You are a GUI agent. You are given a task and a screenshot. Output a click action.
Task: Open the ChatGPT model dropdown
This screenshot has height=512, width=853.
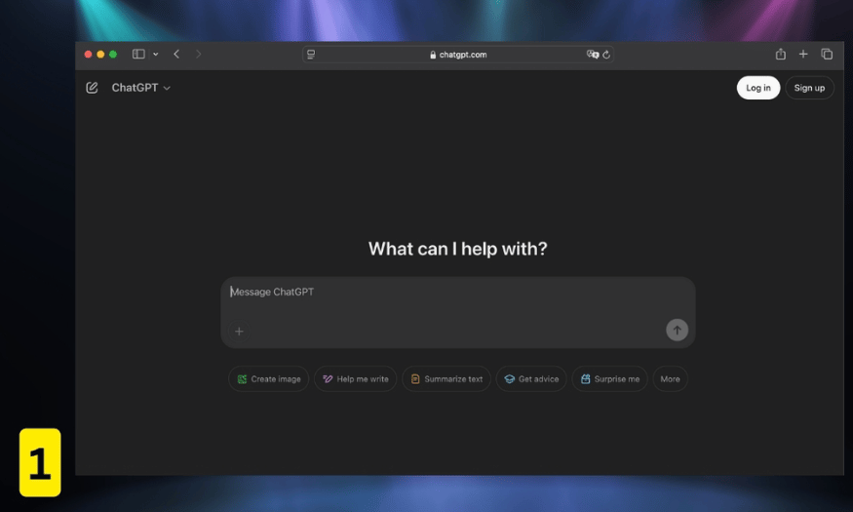click(x=141, y=88)
